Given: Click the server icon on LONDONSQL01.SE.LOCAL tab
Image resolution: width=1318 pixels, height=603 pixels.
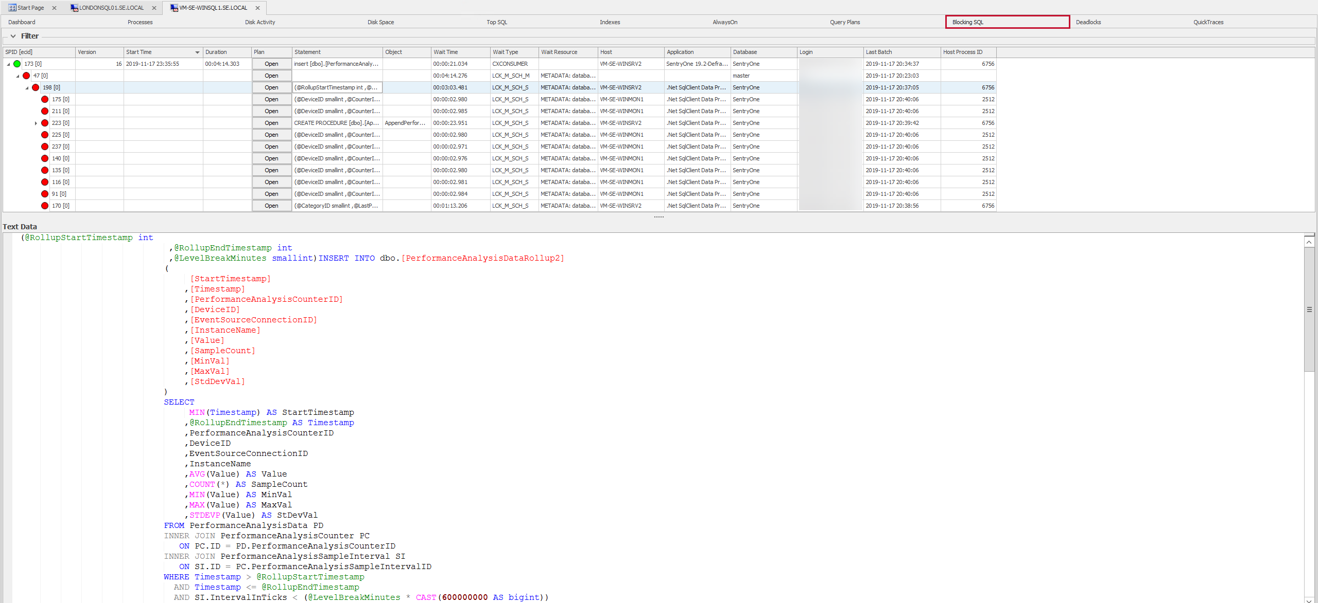Looking at the screenshot, I should (75, 8).
